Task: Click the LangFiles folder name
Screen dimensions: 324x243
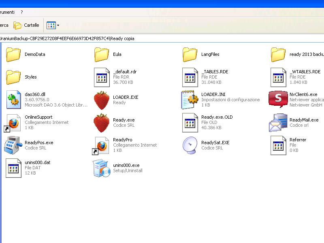Action: click(x=210, y=54)
